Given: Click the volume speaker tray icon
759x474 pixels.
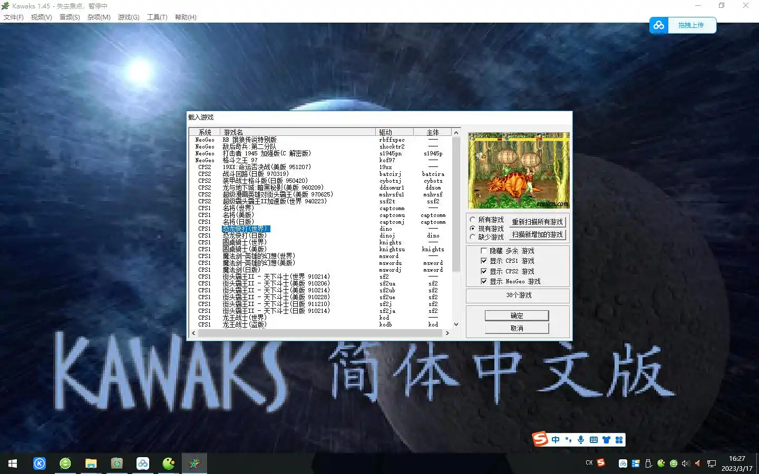Looking at the screenshot, I should (x=685, y=463).
